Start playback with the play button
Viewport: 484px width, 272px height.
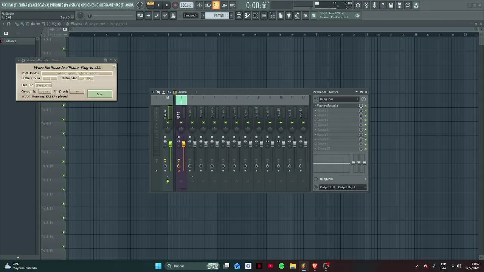158,5
